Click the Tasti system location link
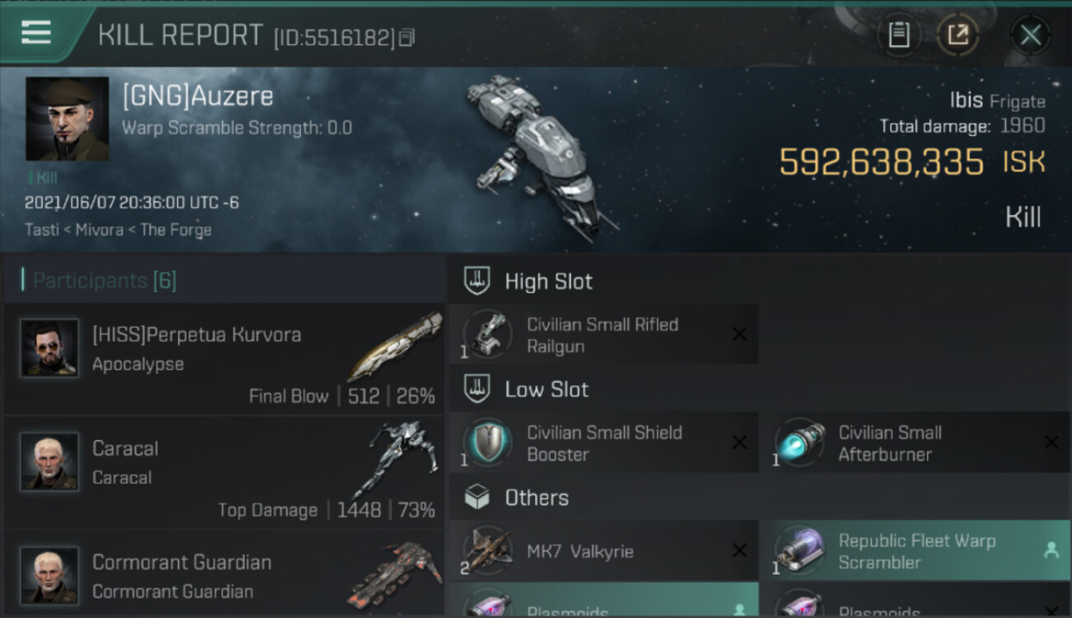The height and width of the screenshot is (618, 1072). [x=41, y=230]
